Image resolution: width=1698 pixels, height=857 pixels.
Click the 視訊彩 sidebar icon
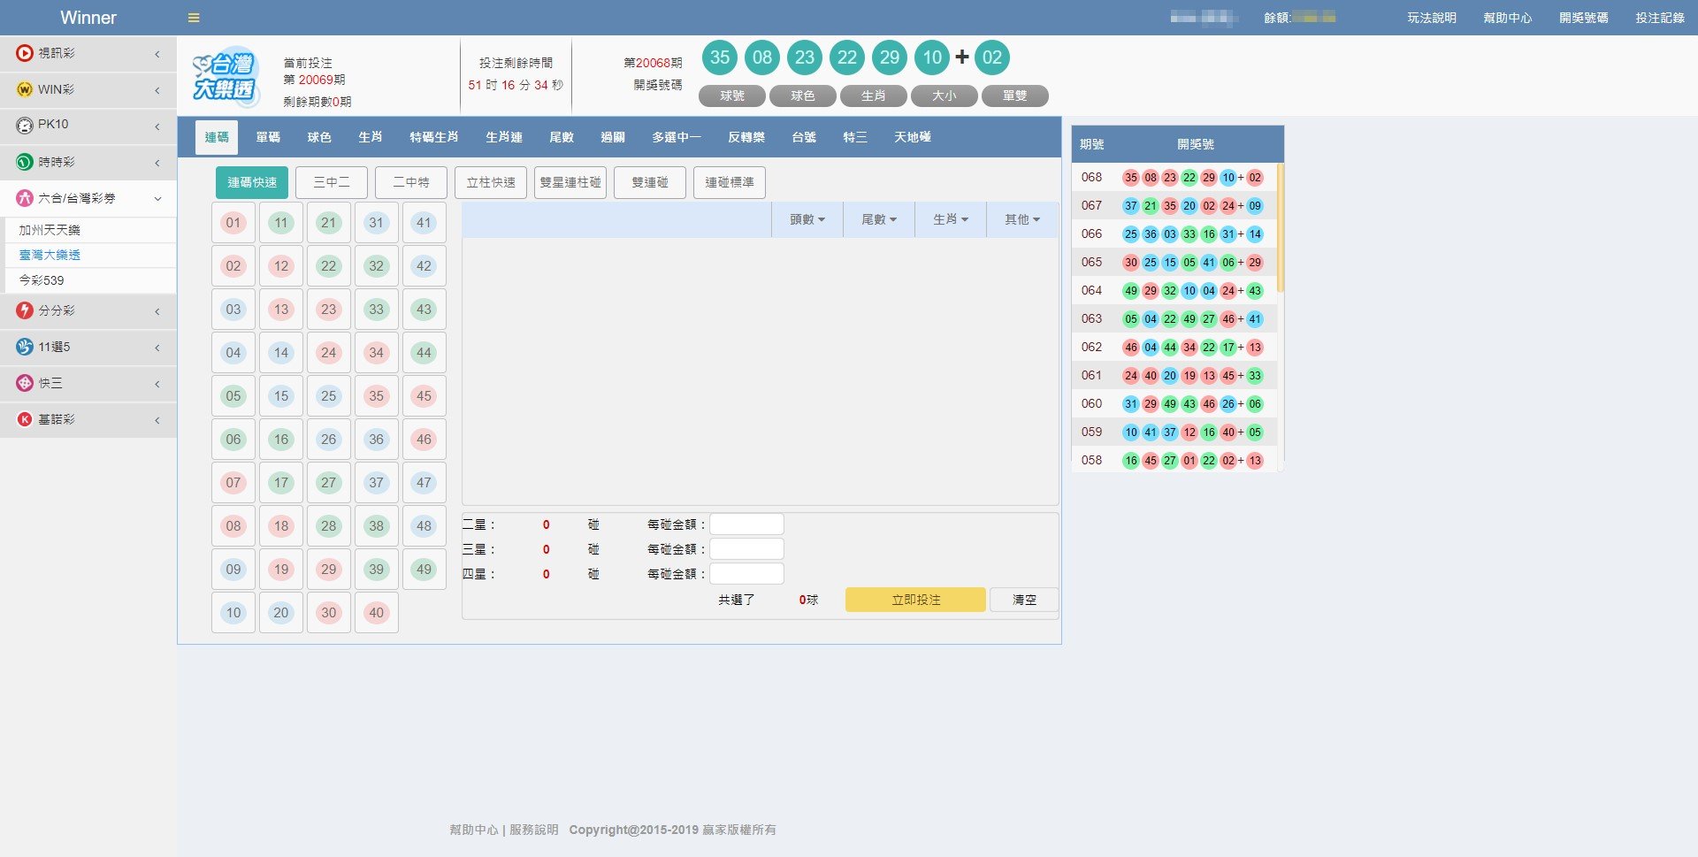(x=25, y=53)
